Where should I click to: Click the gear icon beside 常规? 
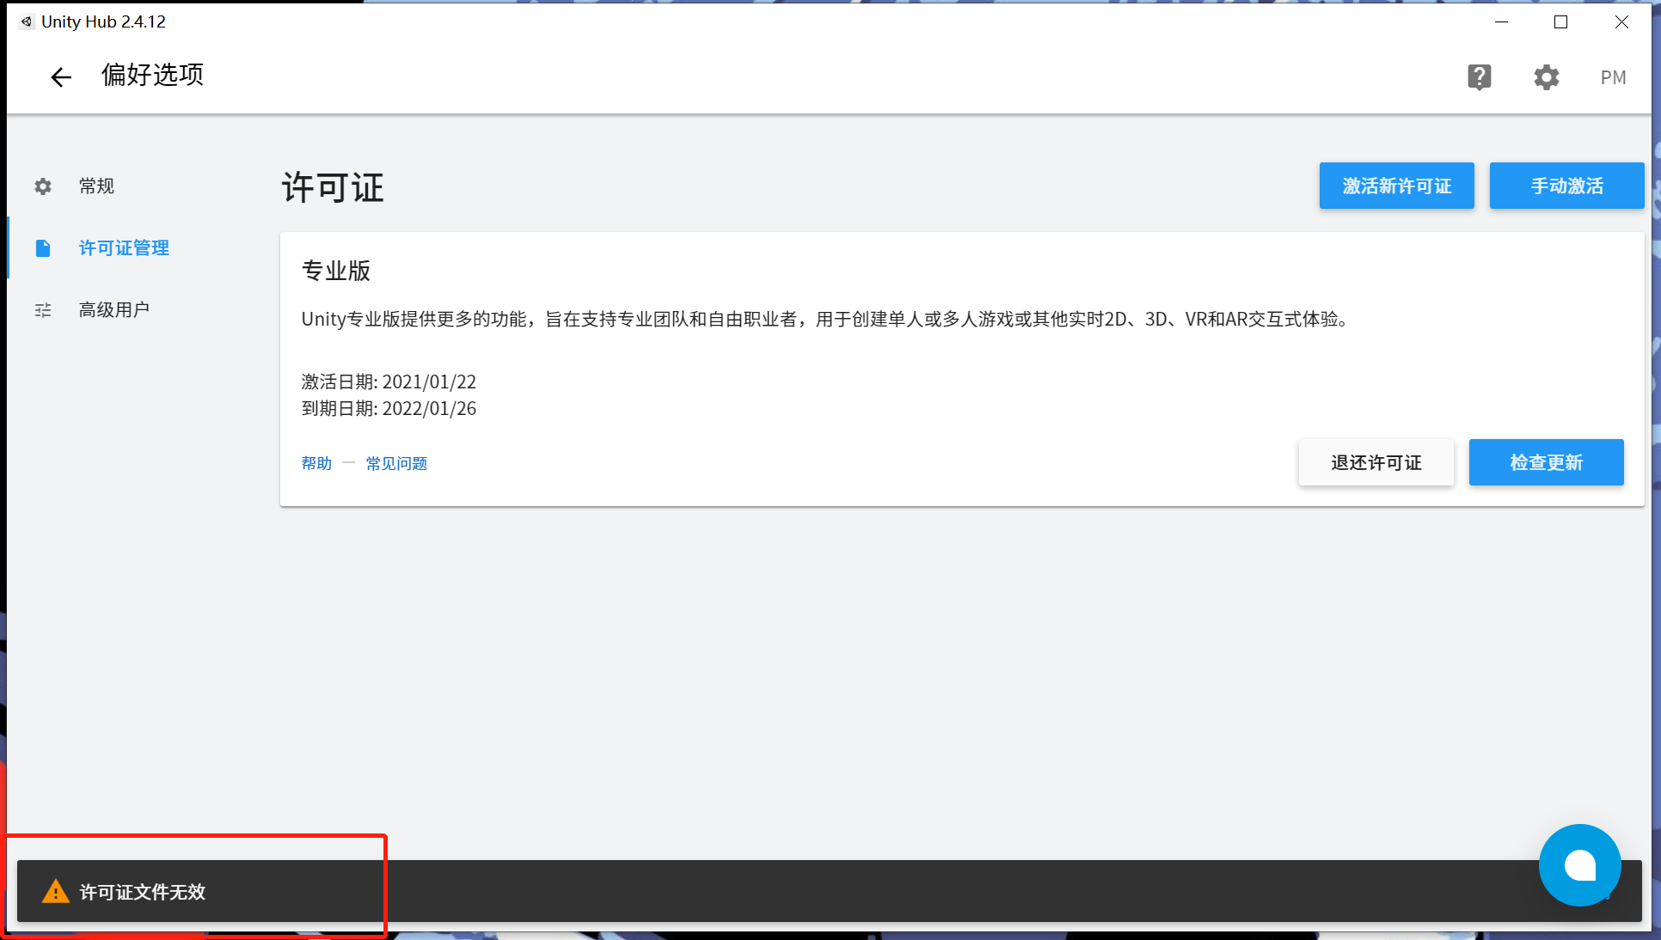pos(43,186)
